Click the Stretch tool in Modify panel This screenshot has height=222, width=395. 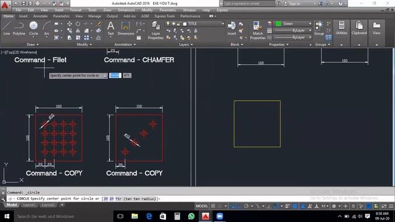click(x=70, y=38)
